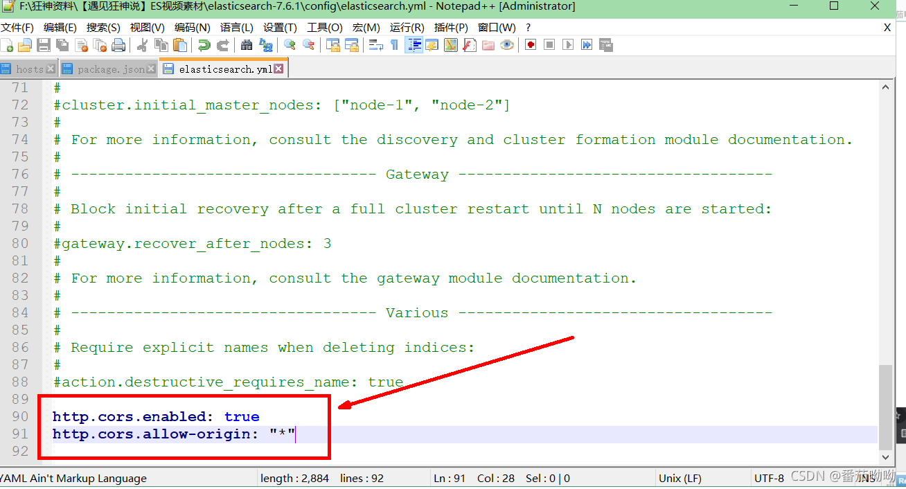Viewport: 906px width, 489px height.
Task: Click the Save All icon
Action: pos(62,46)
